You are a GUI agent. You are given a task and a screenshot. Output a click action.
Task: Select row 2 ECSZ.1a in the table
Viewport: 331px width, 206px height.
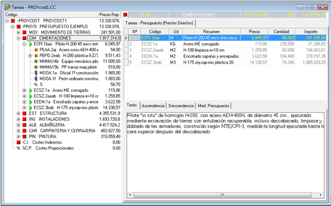(x=225, y=44)
